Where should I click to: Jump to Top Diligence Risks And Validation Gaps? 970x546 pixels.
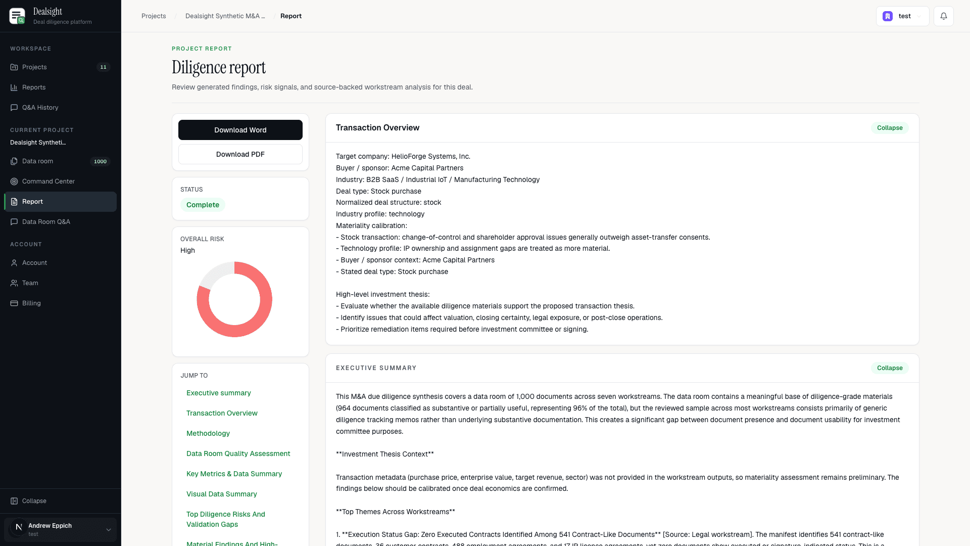pyautogui.click(x=226, y=519)
